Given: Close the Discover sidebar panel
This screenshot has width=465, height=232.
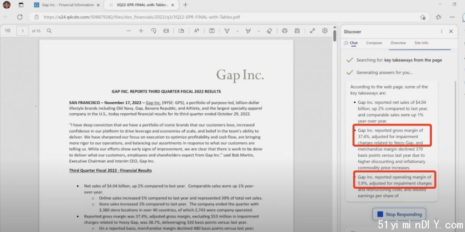Looking at the screenshot, I should click(451, 31).
